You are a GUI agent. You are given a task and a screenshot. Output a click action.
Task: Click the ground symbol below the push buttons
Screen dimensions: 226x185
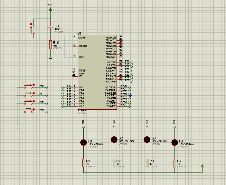(x=17, y=127)
